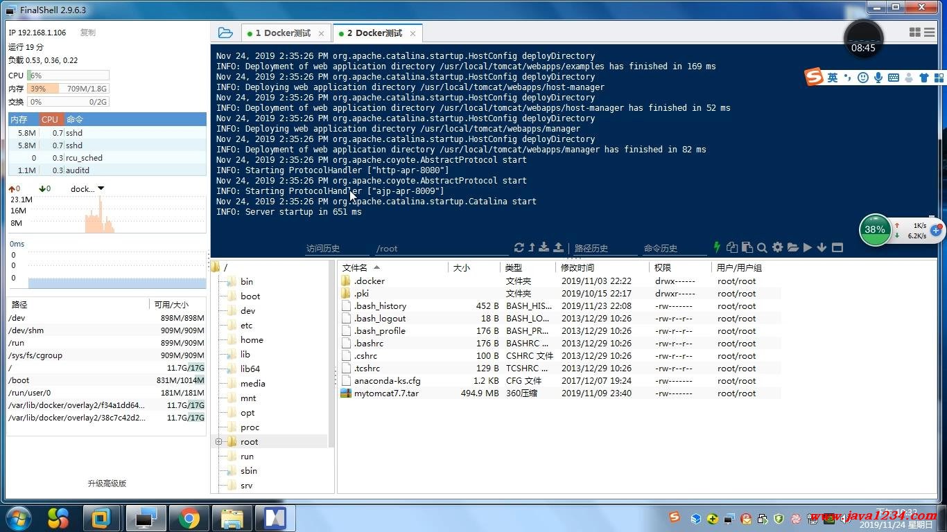Open the soft keyboard icon on IME bar
947x532 pixels.
tap(893, 78)
